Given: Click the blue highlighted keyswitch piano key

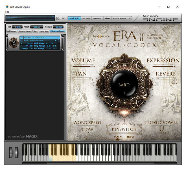Looking at the screenshot, I should (x=51, y=159).
